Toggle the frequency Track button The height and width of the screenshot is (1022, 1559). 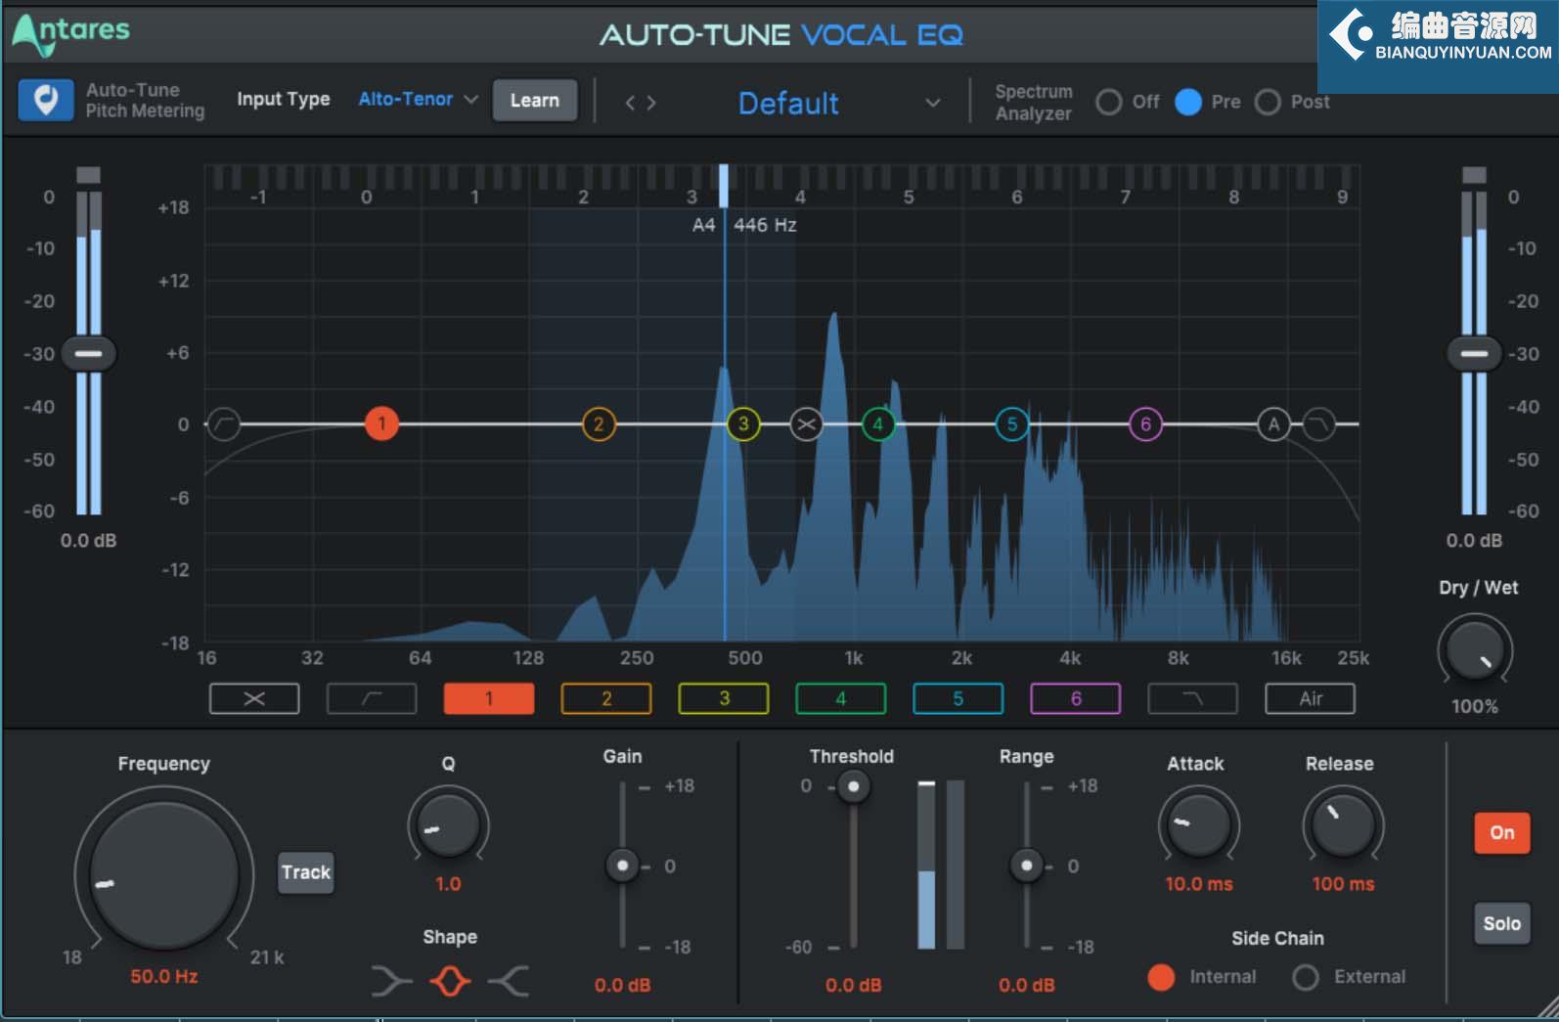click(306, 872)
